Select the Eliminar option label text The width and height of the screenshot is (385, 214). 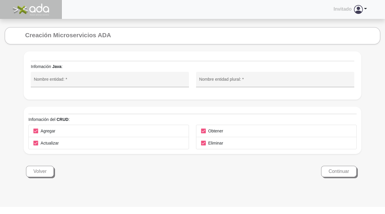point(216,143)
